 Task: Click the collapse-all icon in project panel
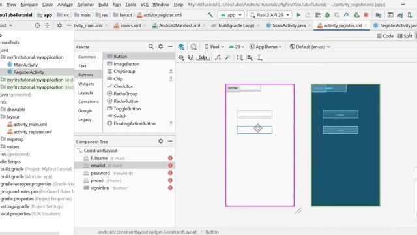click(x=47, y=25)
